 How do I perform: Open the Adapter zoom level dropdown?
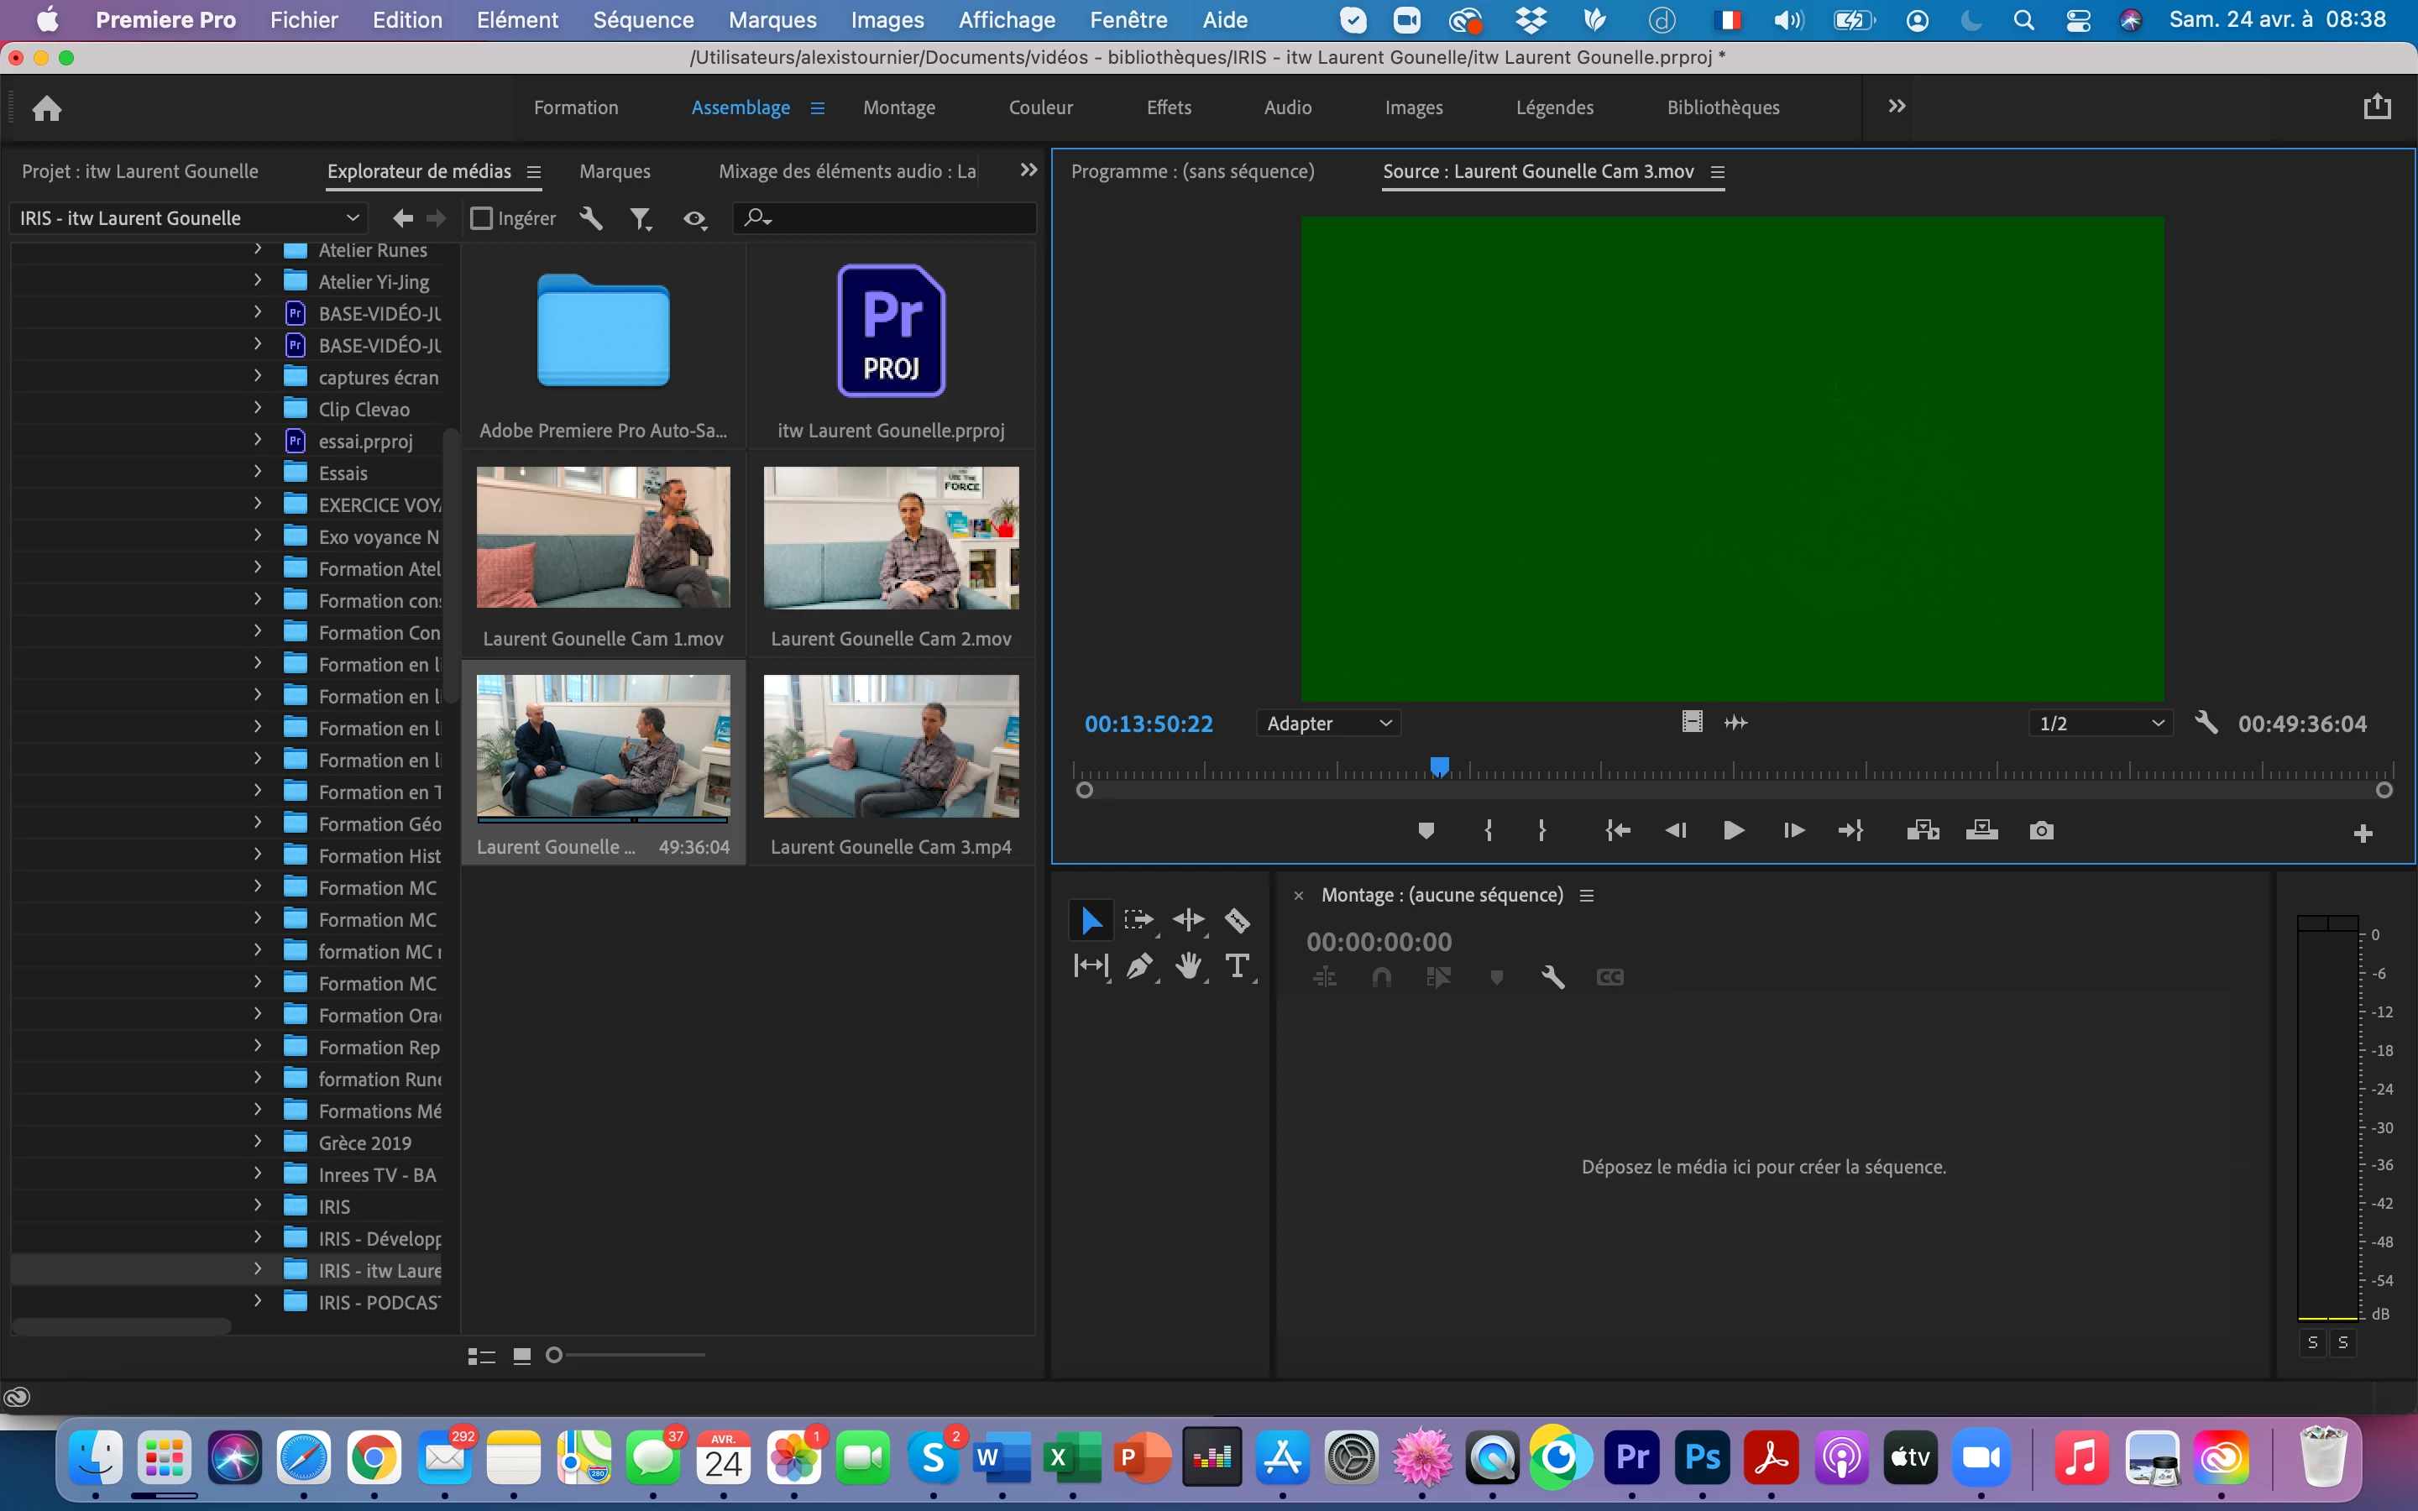coord(1328,724)
